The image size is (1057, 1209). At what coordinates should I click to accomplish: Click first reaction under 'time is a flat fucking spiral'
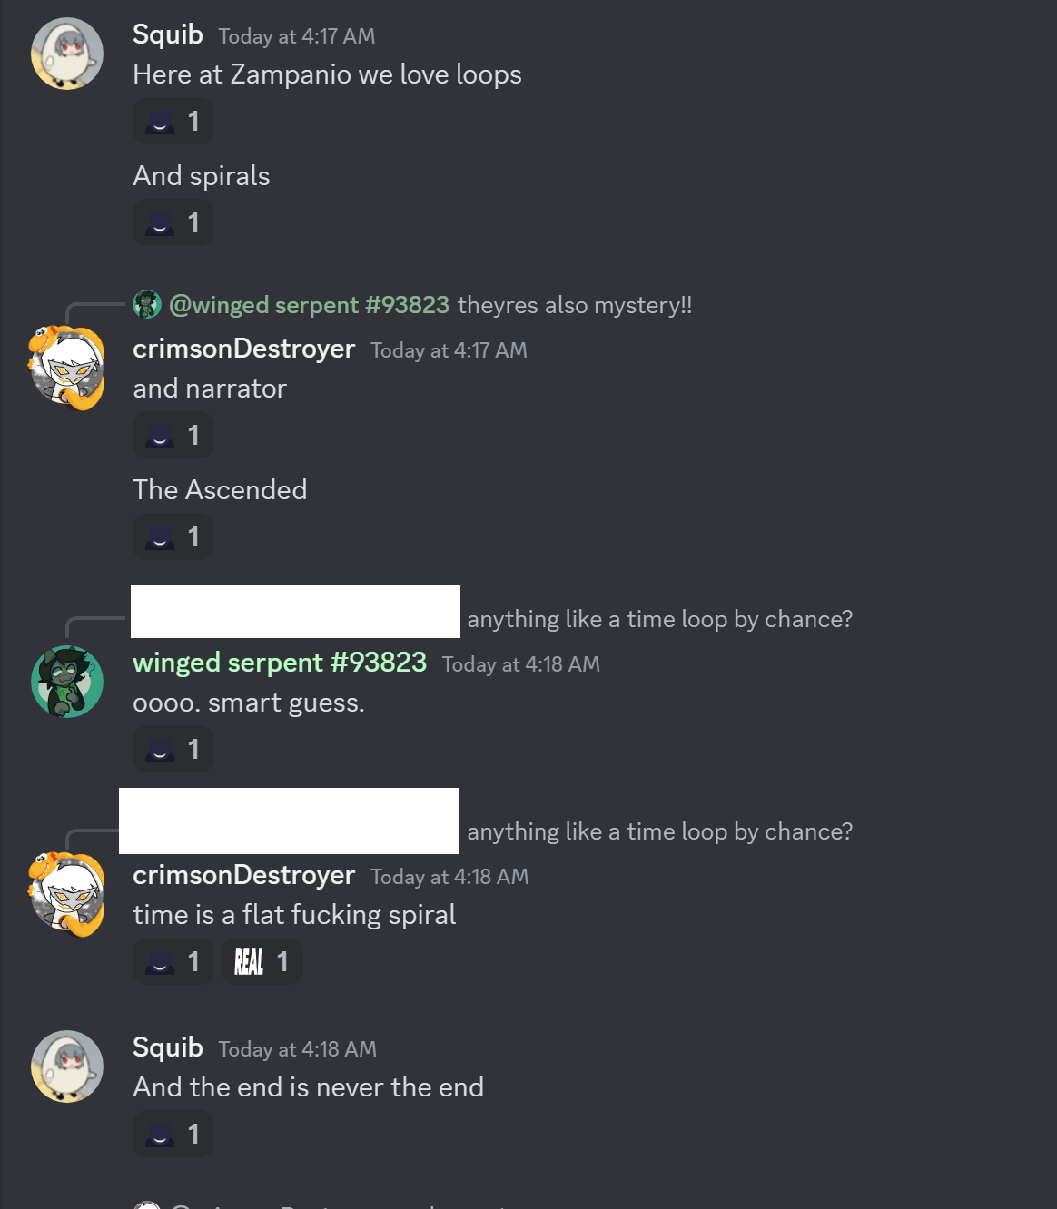coord(173,962)
